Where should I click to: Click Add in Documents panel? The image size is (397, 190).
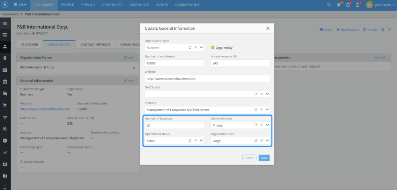(x=380, y=57)
